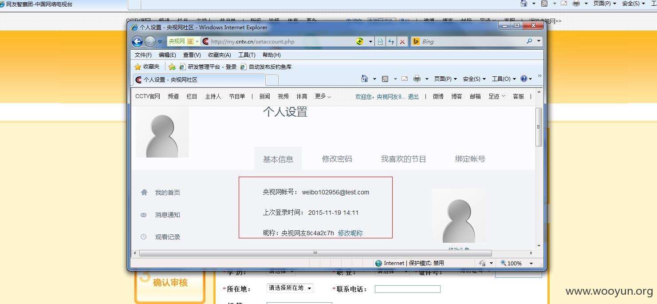Click the 100% zoom level button

click(511, 263)
